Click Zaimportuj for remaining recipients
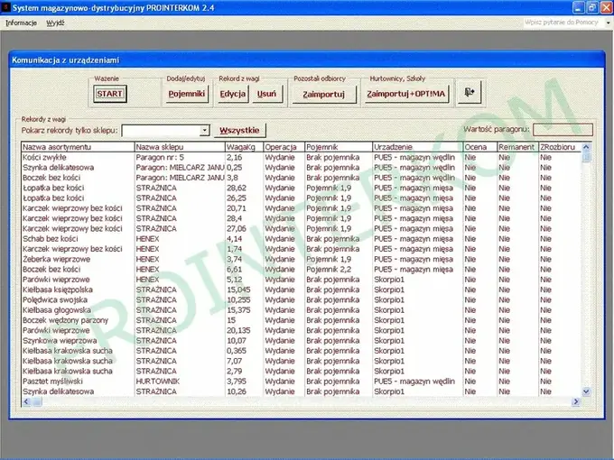614x460 pixels. tap(323, 94)
